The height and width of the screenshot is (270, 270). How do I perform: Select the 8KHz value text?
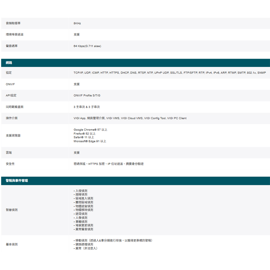pos(77,23)
